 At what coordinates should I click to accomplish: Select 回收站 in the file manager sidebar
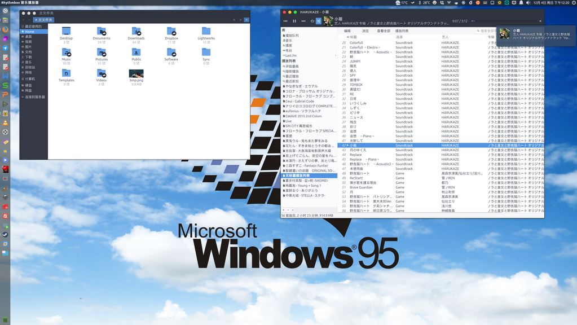click(29, 67)
